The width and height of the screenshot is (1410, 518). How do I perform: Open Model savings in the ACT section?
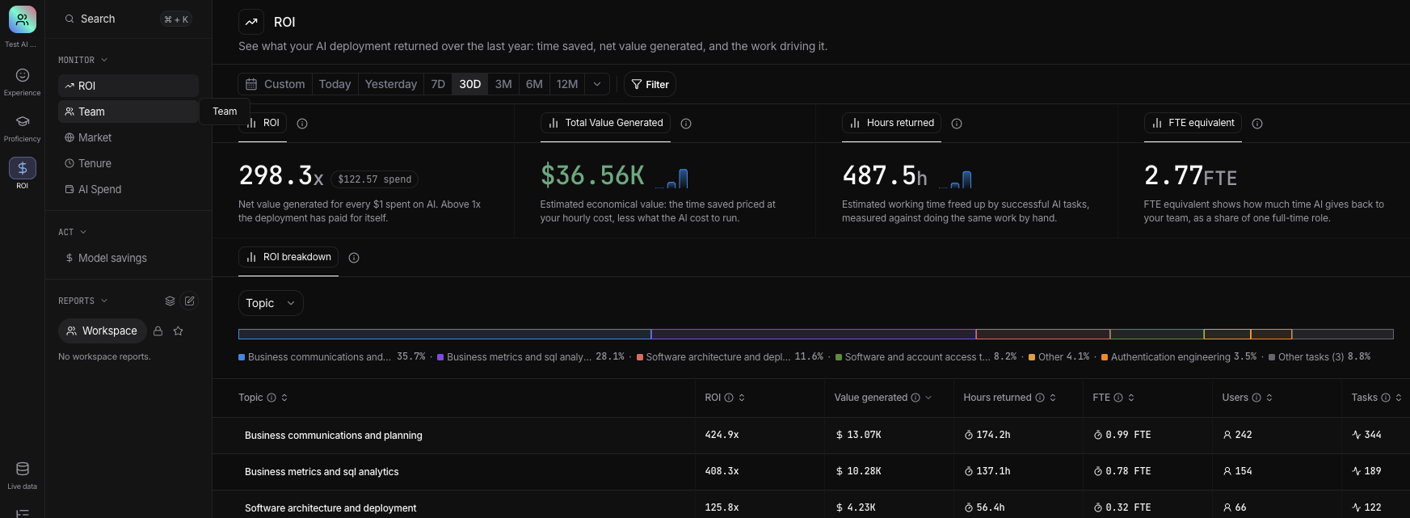(128, 258)
